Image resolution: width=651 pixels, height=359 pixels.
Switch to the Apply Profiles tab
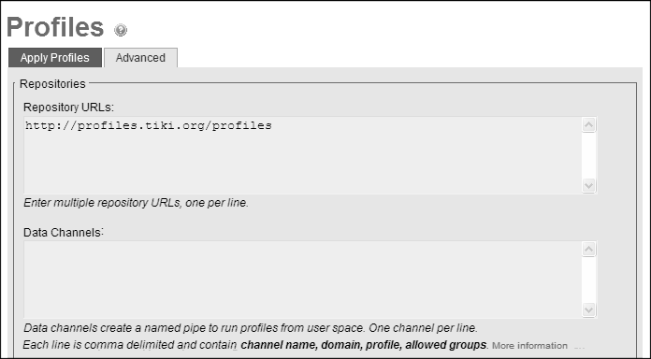55,58
